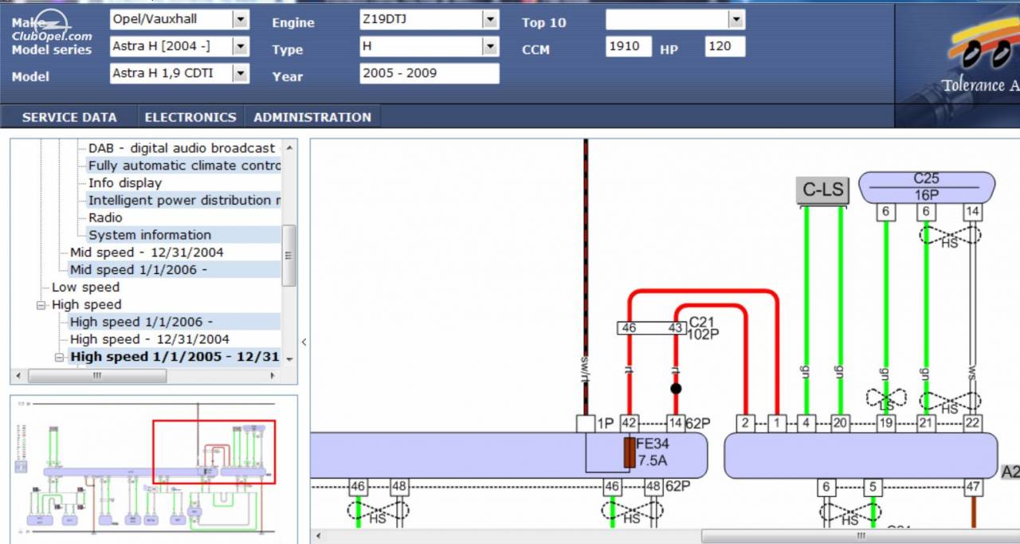Image resolution: width=1020 pixels, height=544 pixels.
Task: Click the diagram horizontal scrollbar left arrow
Action: (319, 536)
